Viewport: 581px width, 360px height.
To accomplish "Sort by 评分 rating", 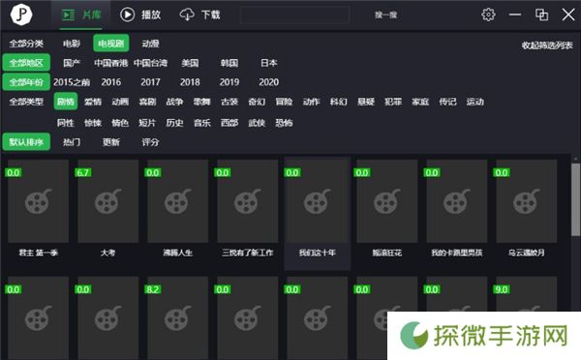I will [x=150, y=142].
